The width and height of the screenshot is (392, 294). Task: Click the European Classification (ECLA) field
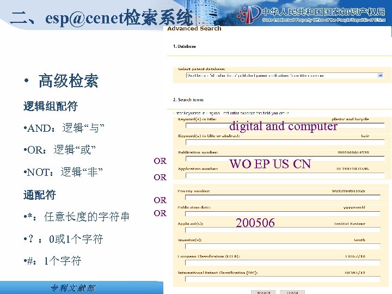click(283, 262)
